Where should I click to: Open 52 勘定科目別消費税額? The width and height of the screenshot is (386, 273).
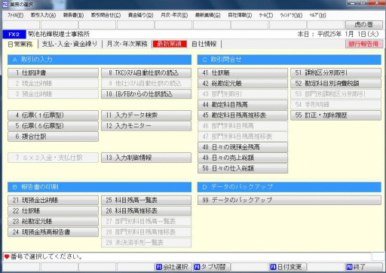(x=335, y=84)
